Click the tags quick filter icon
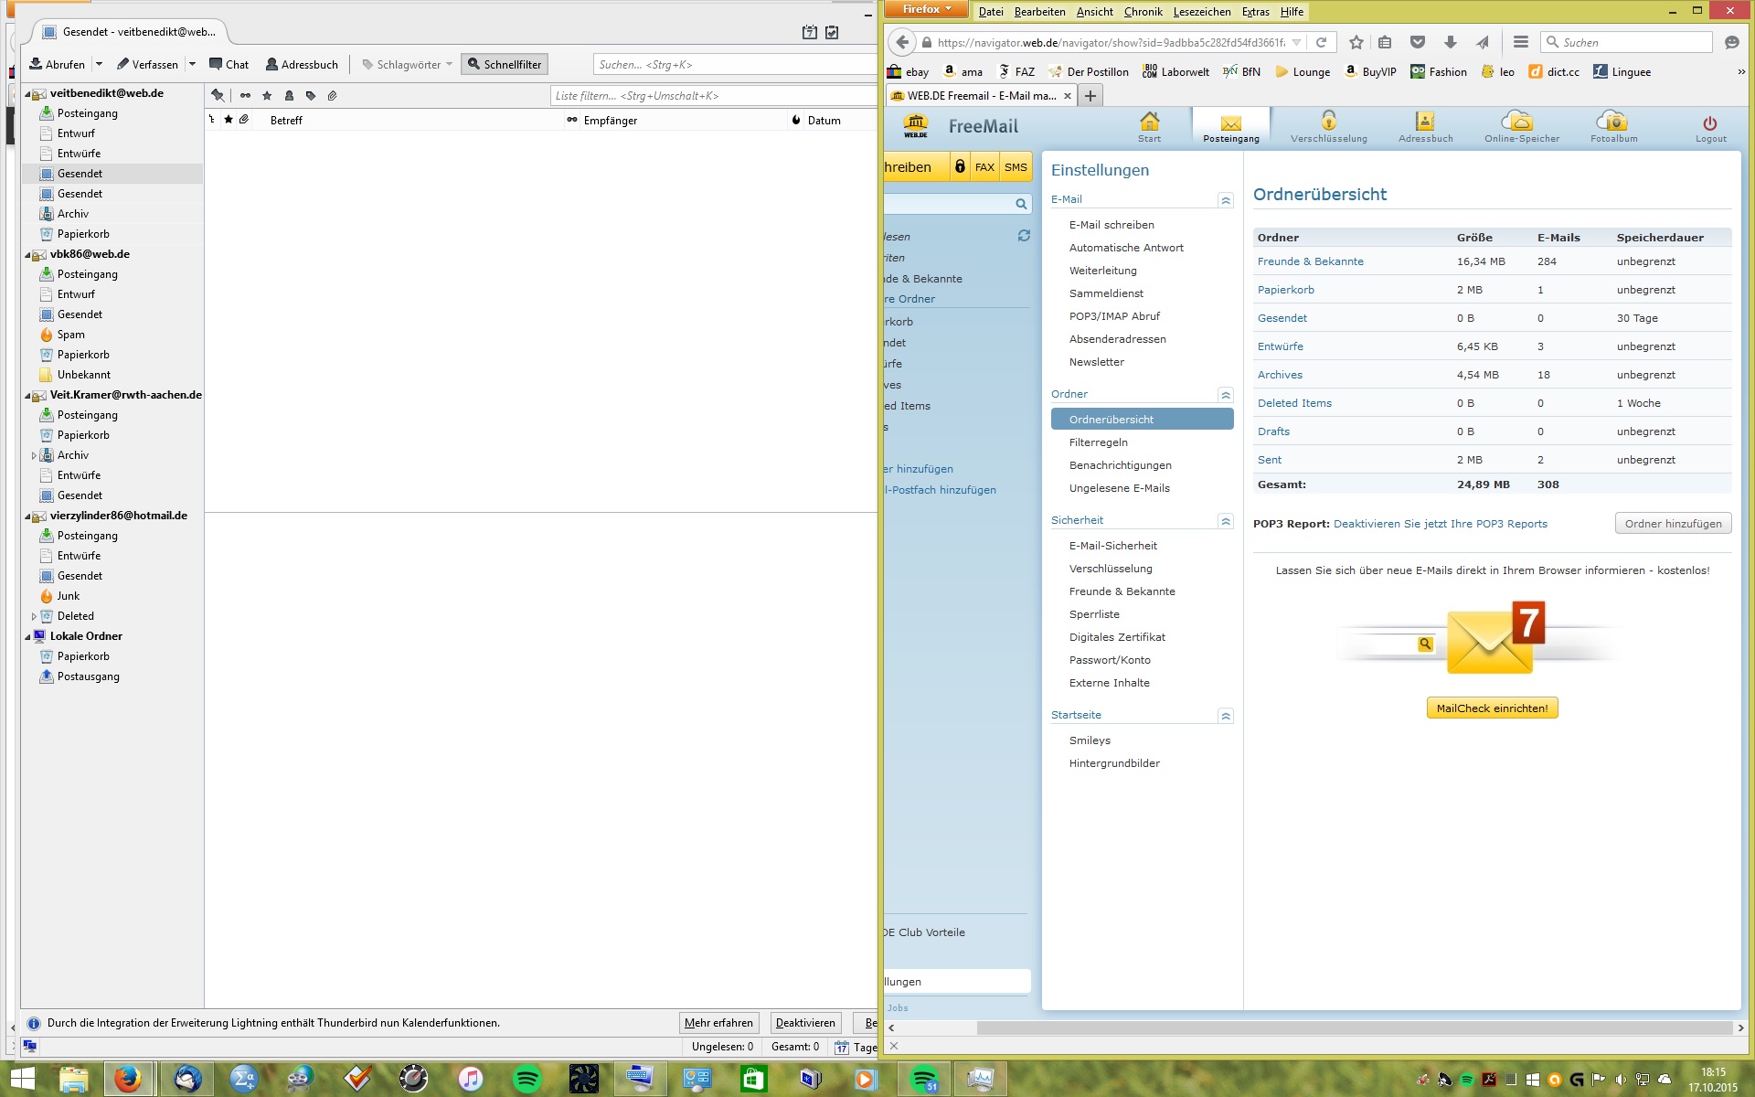Image resolution: width=1755 pixels, height=1097 pixels. click(311, 95)
